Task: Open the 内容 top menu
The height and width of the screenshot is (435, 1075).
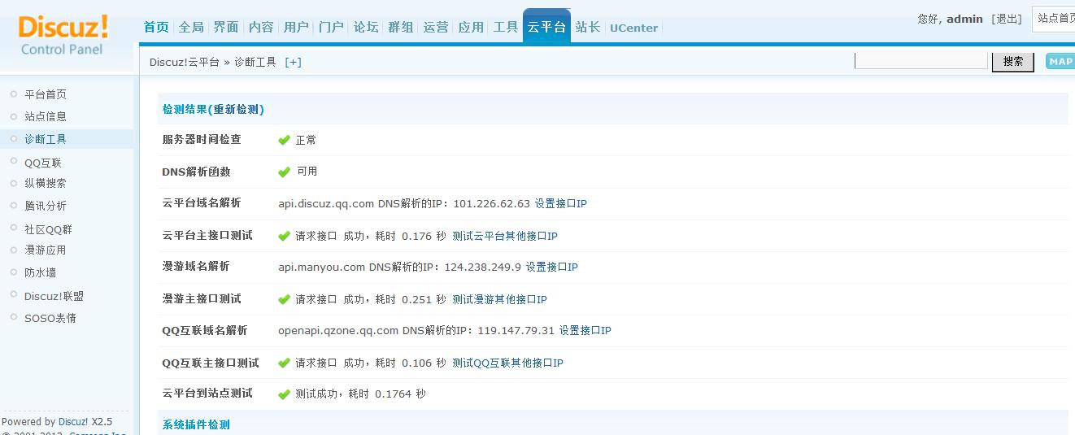Action: tap(261, 27)
